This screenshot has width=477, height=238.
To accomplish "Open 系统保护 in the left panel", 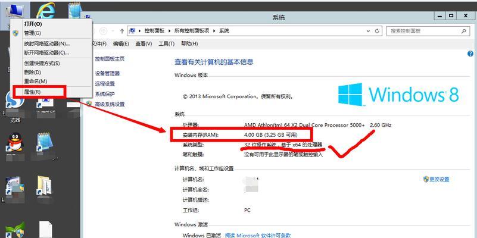I will tap(105, 94).
